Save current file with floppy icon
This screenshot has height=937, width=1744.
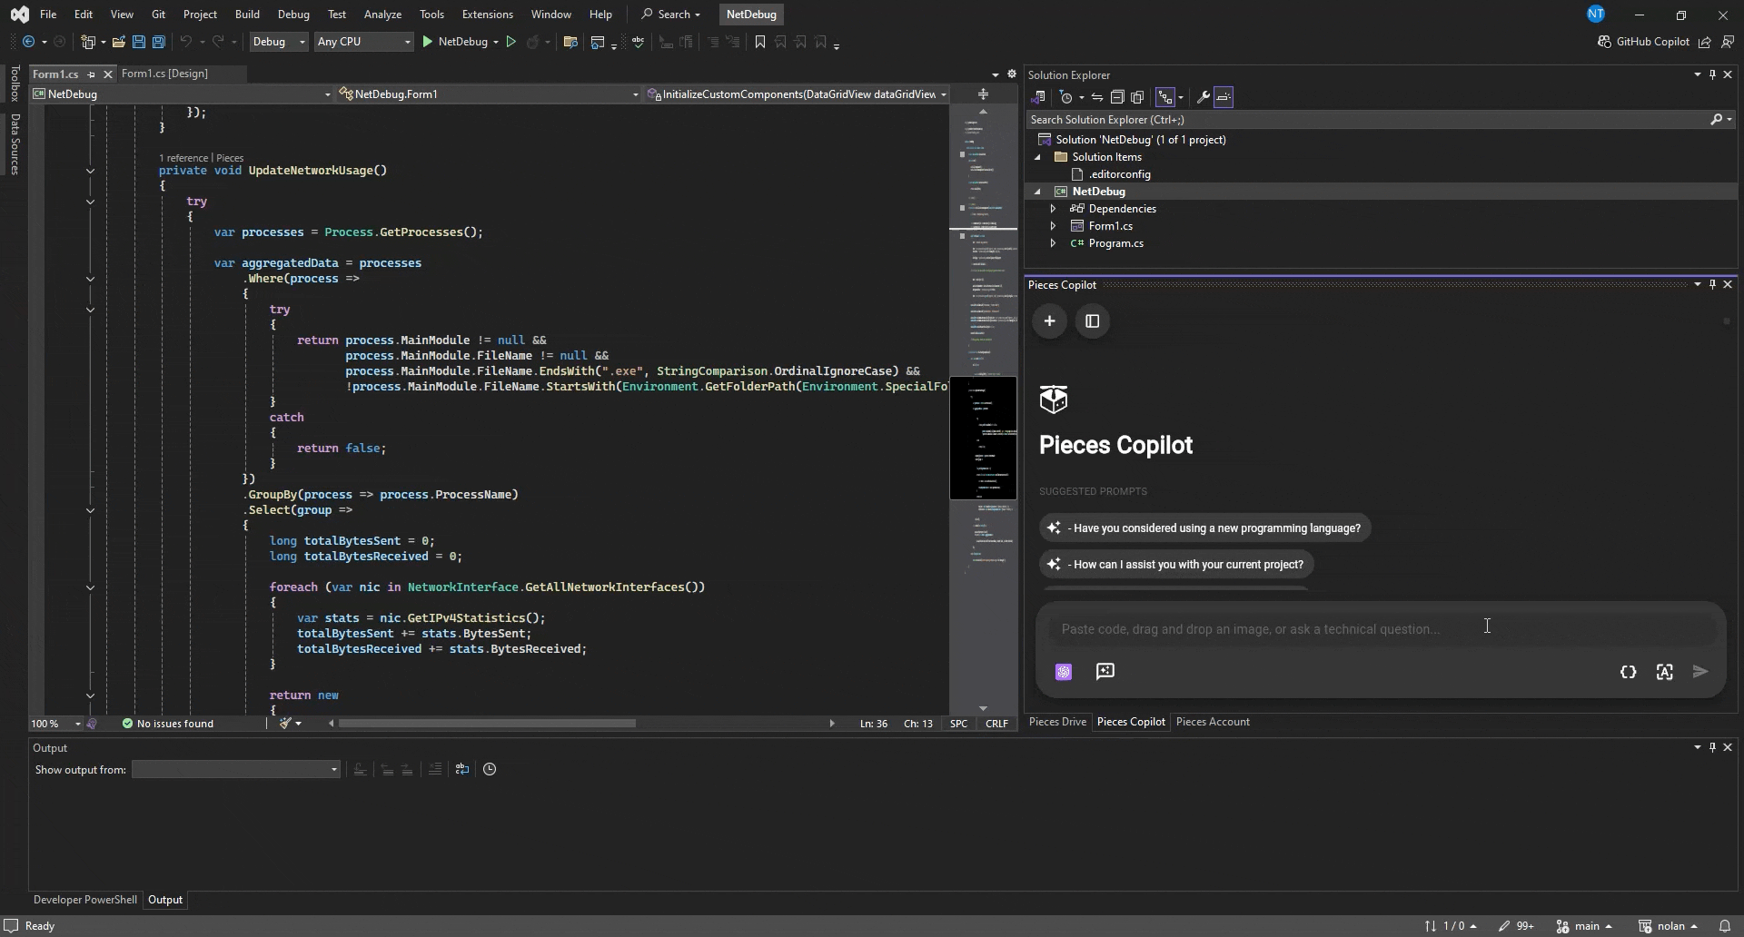click(x=139, y=42)
